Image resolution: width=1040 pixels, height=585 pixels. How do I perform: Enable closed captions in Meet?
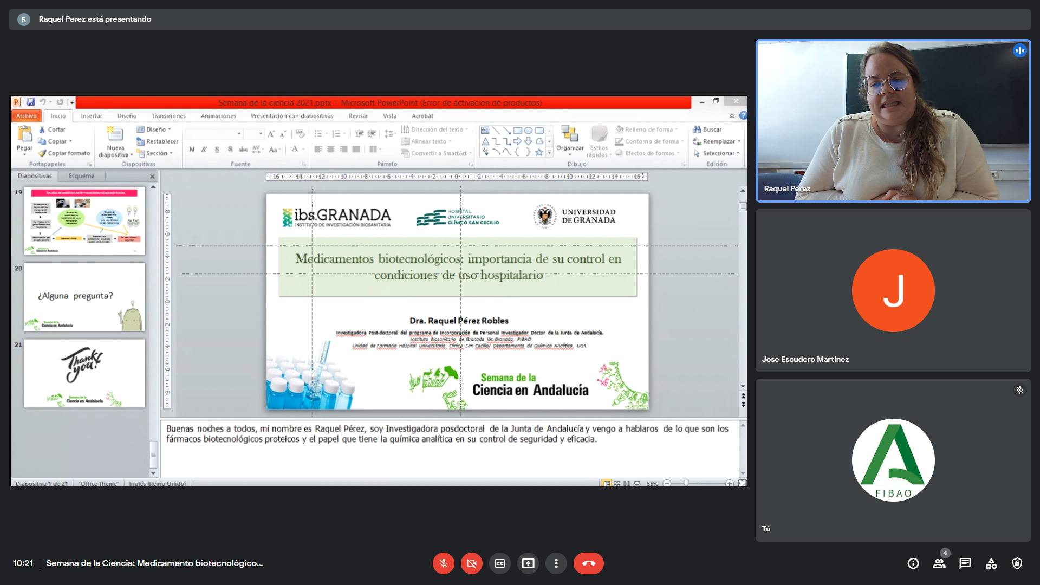click(499, 563)
